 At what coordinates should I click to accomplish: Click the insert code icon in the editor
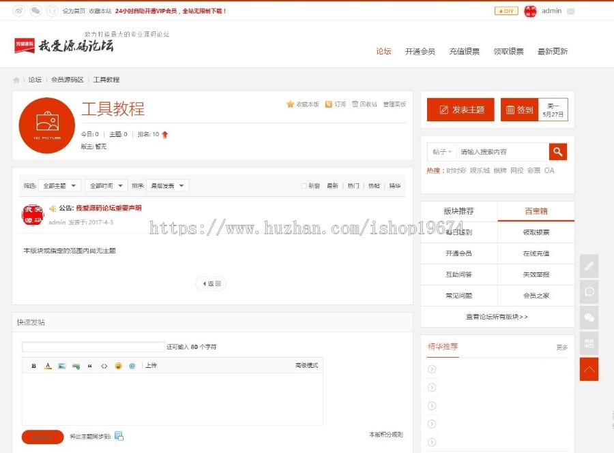104,366
